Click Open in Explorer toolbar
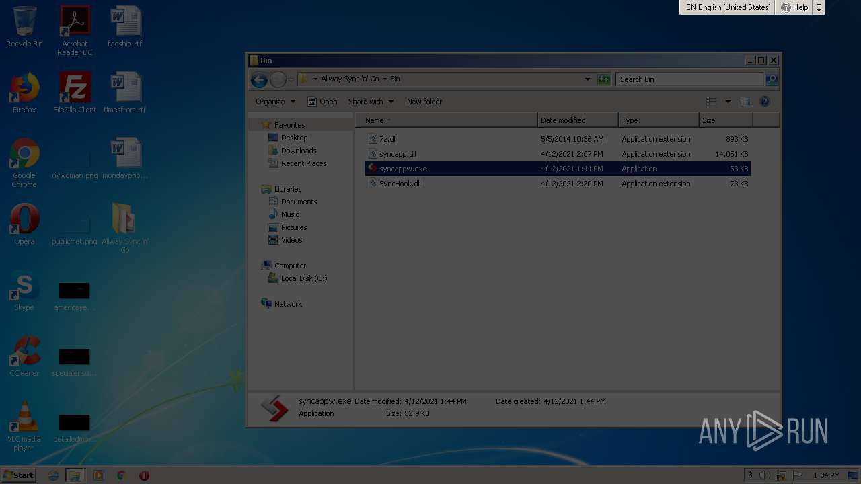861x484 pixels. pyautogui.click(x=322, y=102)
